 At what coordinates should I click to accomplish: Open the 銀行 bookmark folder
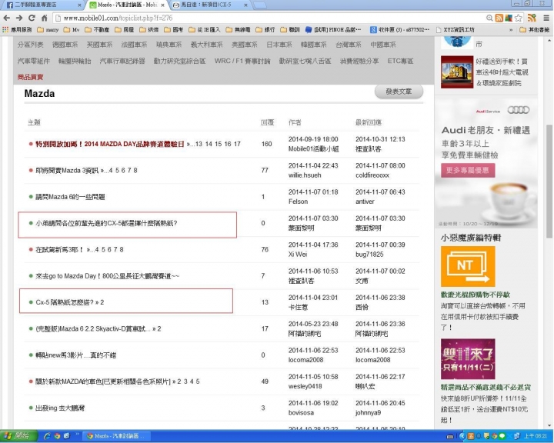(x=265, y=30)
